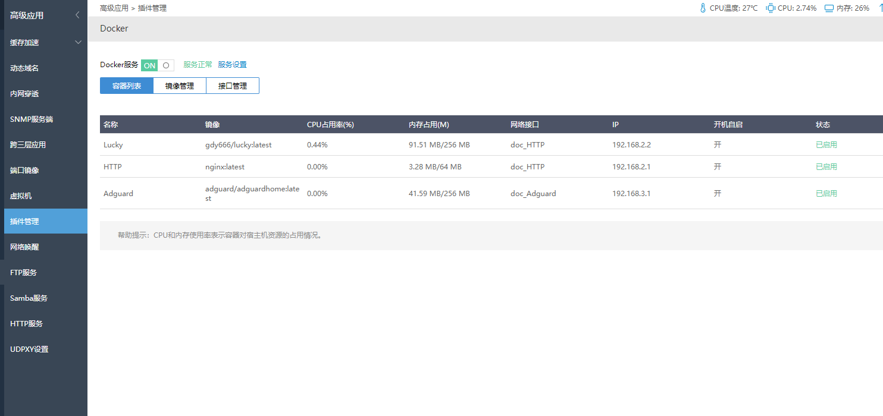883x416 pixels.
Task: Click the HTTP container name
Action: (x=112, y=166)
